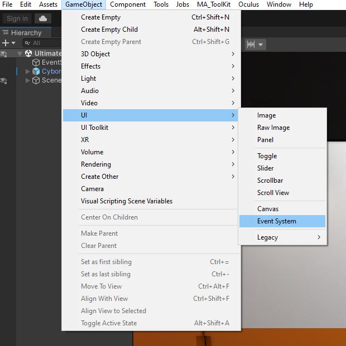Viewport: 346px width, 346px height.
Task: Collapse the Ultimate scene foldout arrow
Action: point(20,53)
